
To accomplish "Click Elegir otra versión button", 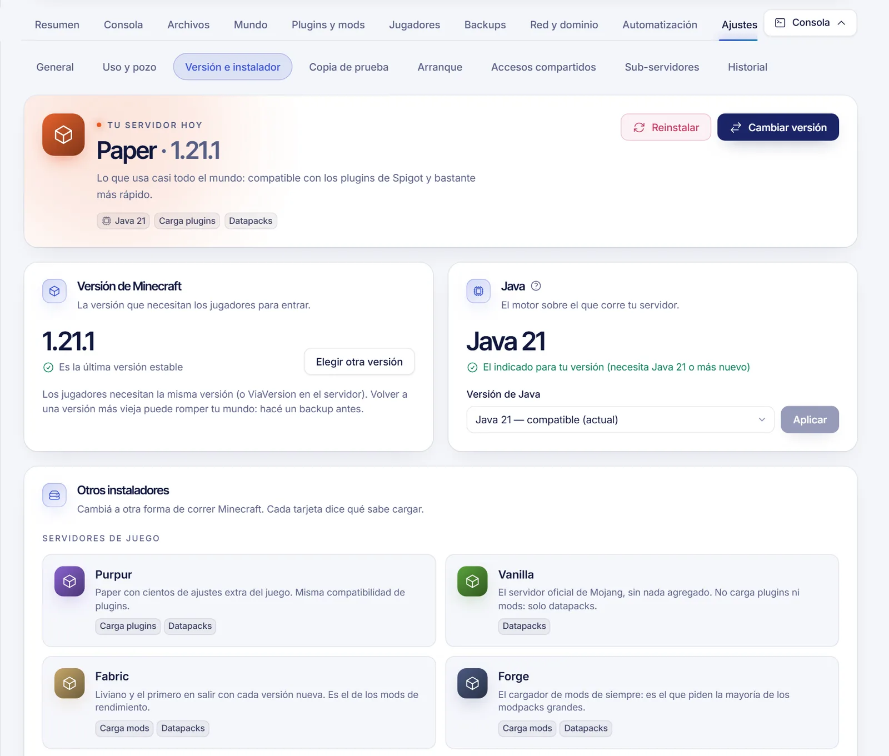I will pos(359,362).
